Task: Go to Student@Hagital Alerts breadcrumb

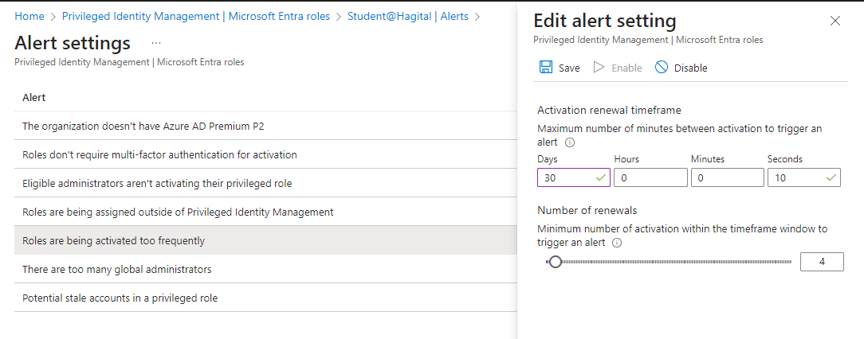Action: pyautogui.click(x=408, y=16)
